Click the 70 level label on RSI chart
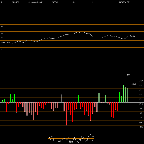Screen dimensions: 144x144 coord(2,33)
